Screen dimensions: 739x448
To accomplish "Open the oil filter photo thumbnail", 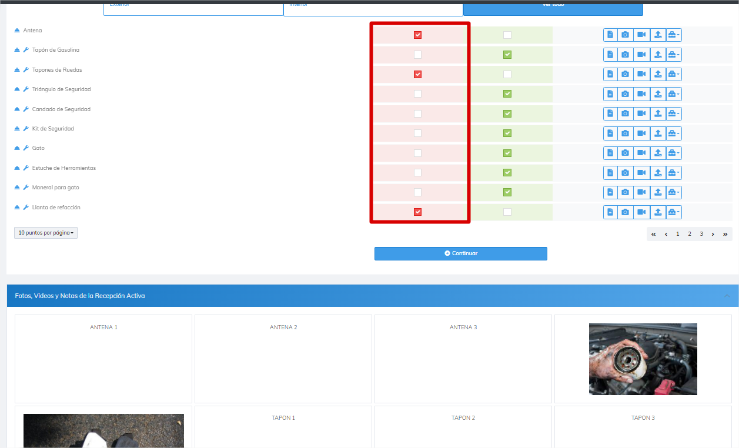I will [643, 359].
